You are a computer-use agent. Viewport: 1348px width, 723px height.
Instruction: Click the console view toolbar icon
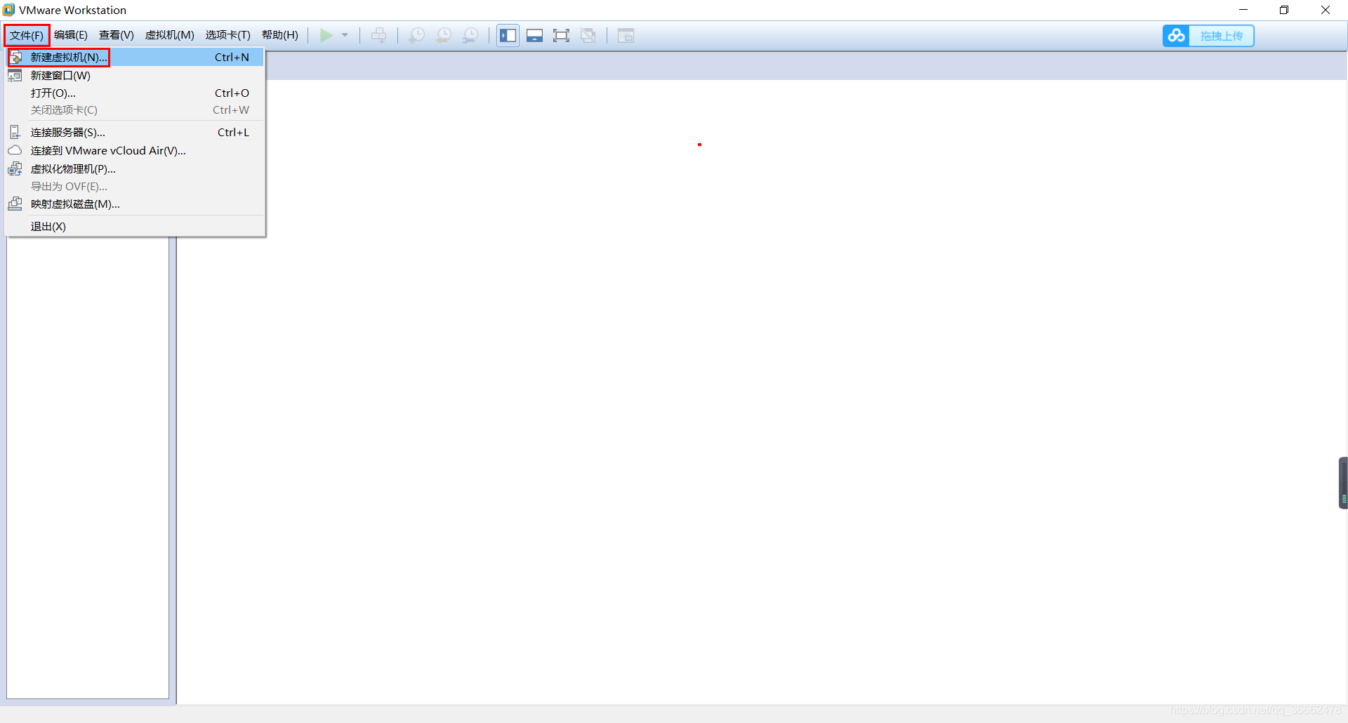pos(626,35)
